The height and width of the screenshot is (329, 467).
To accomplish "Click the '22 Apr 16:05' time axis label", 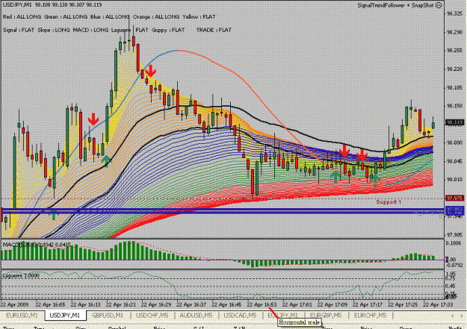I will (x=50, y=304).
